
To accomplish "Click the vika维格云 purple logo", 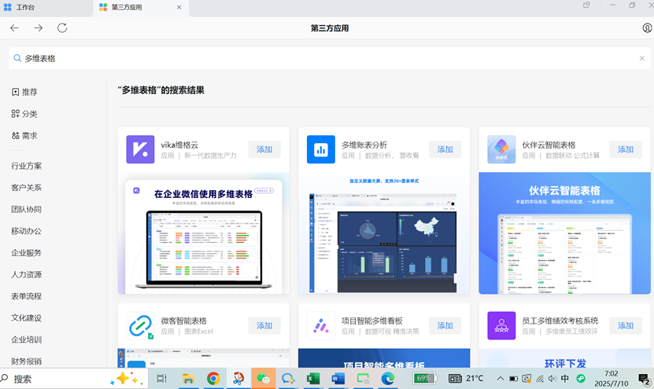I will click(x=141, y=149).
